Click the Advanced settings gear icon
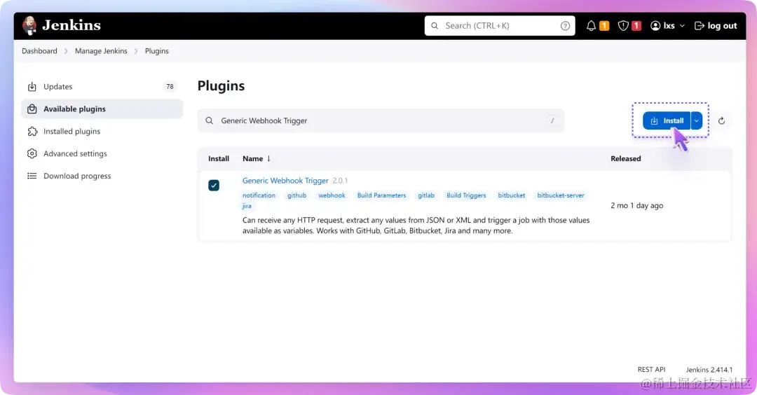The image size is (757, 395). coord(32,153)
